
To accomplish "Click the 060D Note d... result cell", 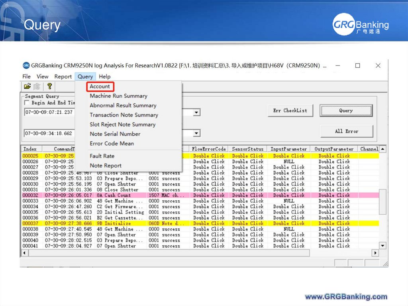I will (167, 223).
